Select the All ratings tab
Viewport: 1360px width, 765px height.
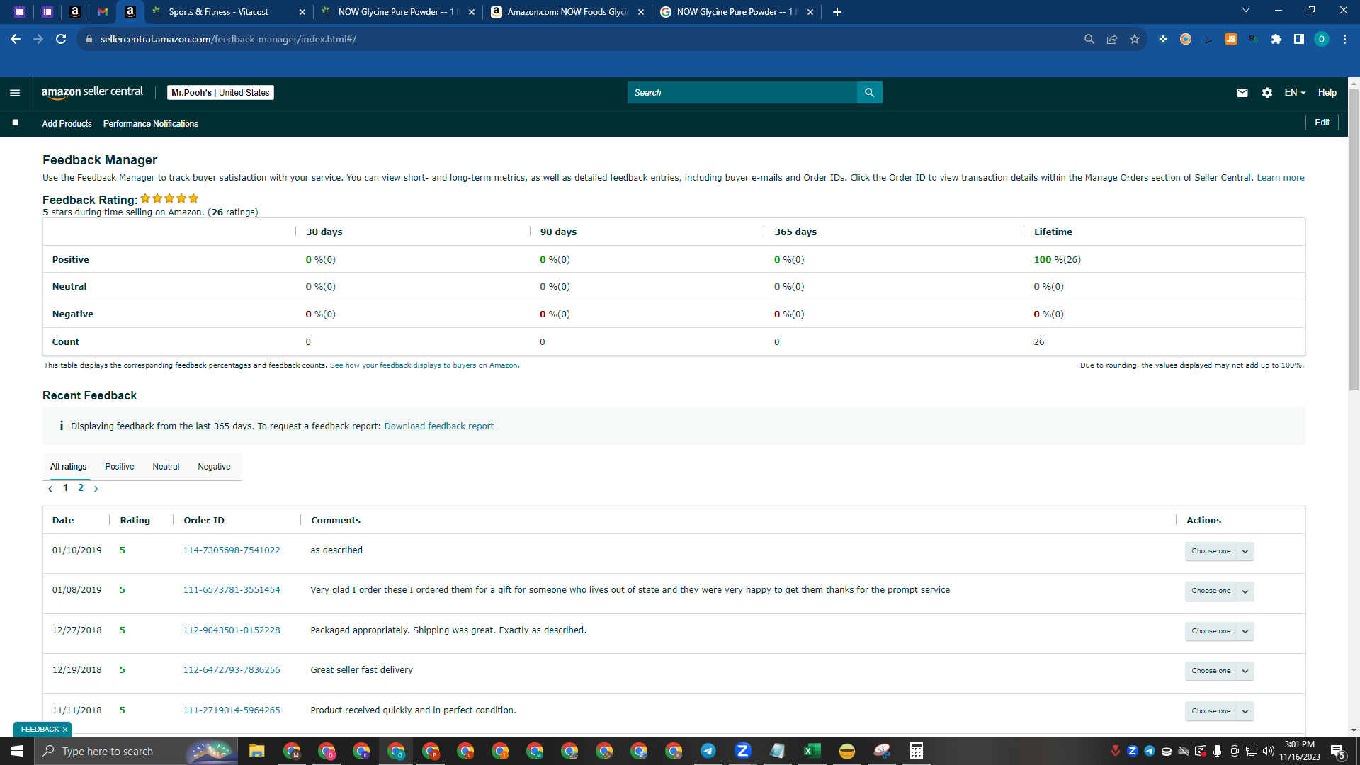pos(68,467)
